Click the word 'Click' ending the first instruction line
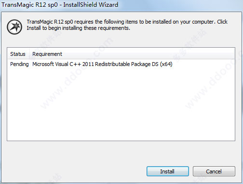The image size is (243, 184). click(222, 22)
